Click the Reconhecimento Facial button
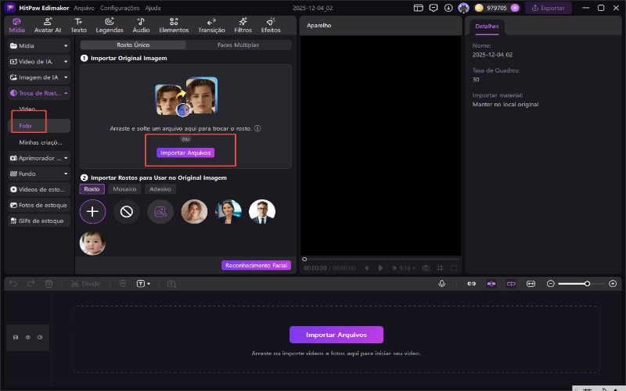The image size is (626, 391). tap(256, 265)
